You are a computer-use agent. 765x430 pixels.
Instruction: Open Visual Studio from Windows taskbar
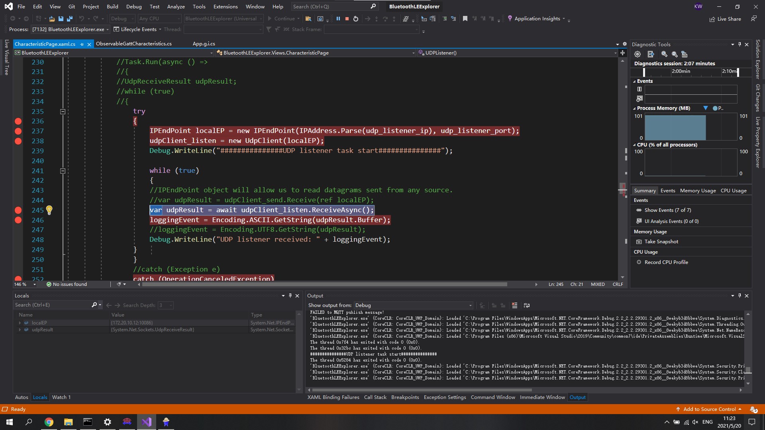tap(147, 422)
